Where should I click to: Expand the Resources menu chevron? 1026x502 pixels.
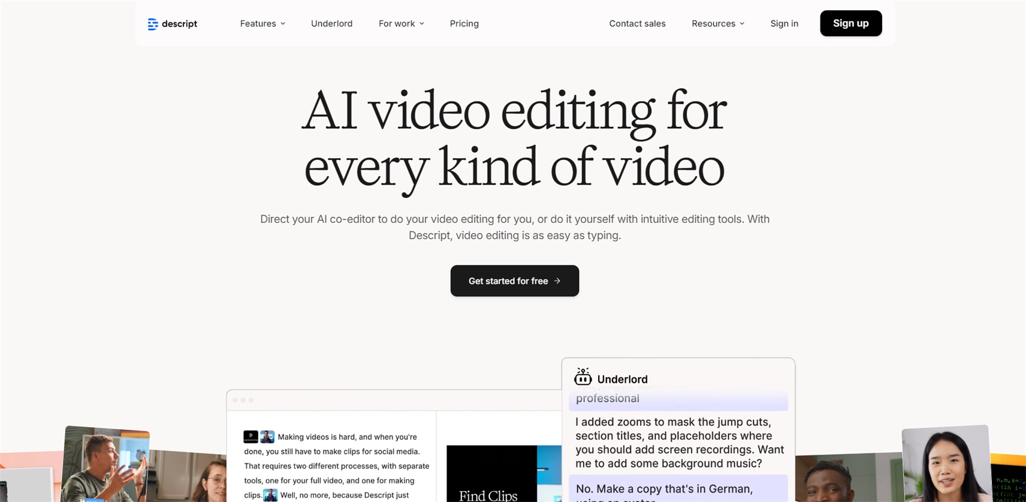pyautogui.click(x=742, y=24)
